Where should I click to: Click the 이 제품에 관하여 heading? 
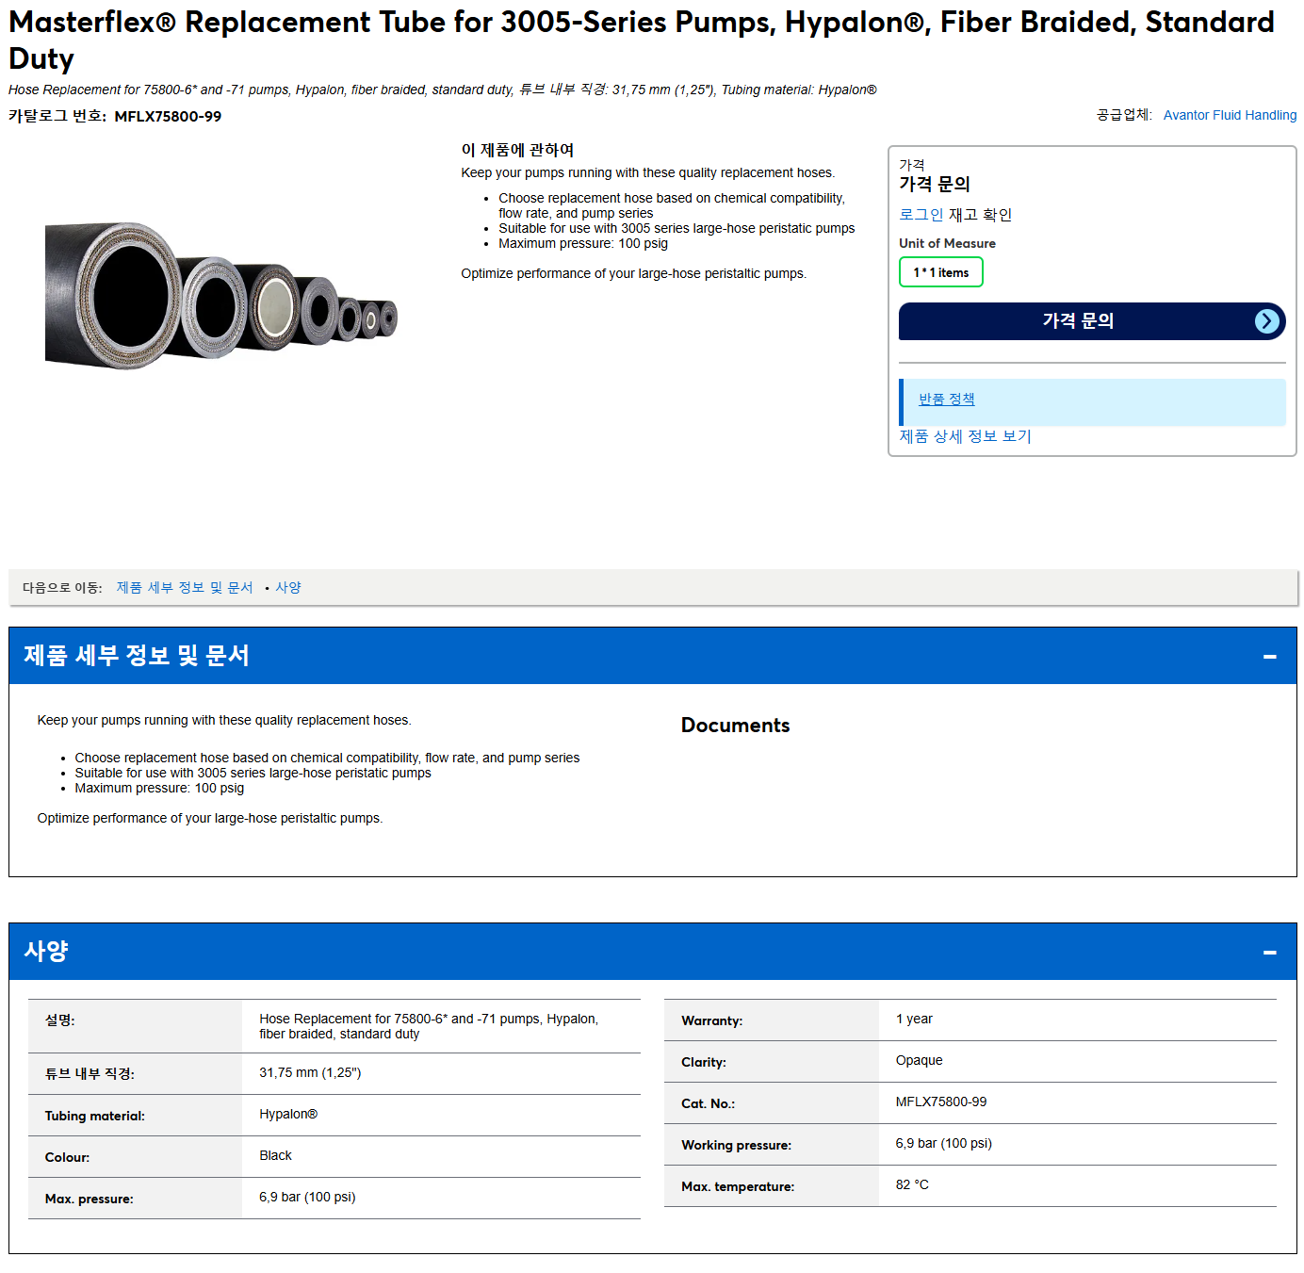pyautogui.click(x=517, y=150)
